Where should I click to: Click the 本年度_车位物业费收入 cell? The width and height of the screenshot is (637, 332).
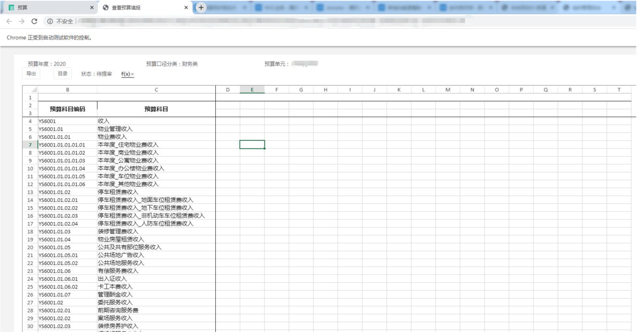(x=156, y=176)
